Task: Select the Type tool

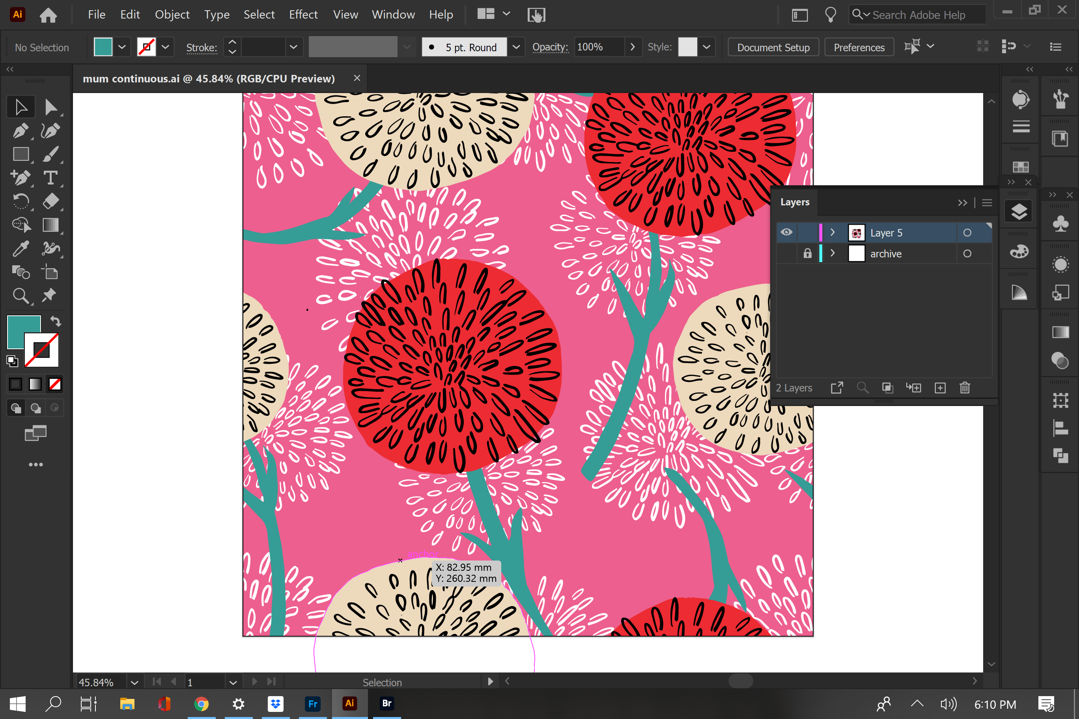Action: pos(50,178)
